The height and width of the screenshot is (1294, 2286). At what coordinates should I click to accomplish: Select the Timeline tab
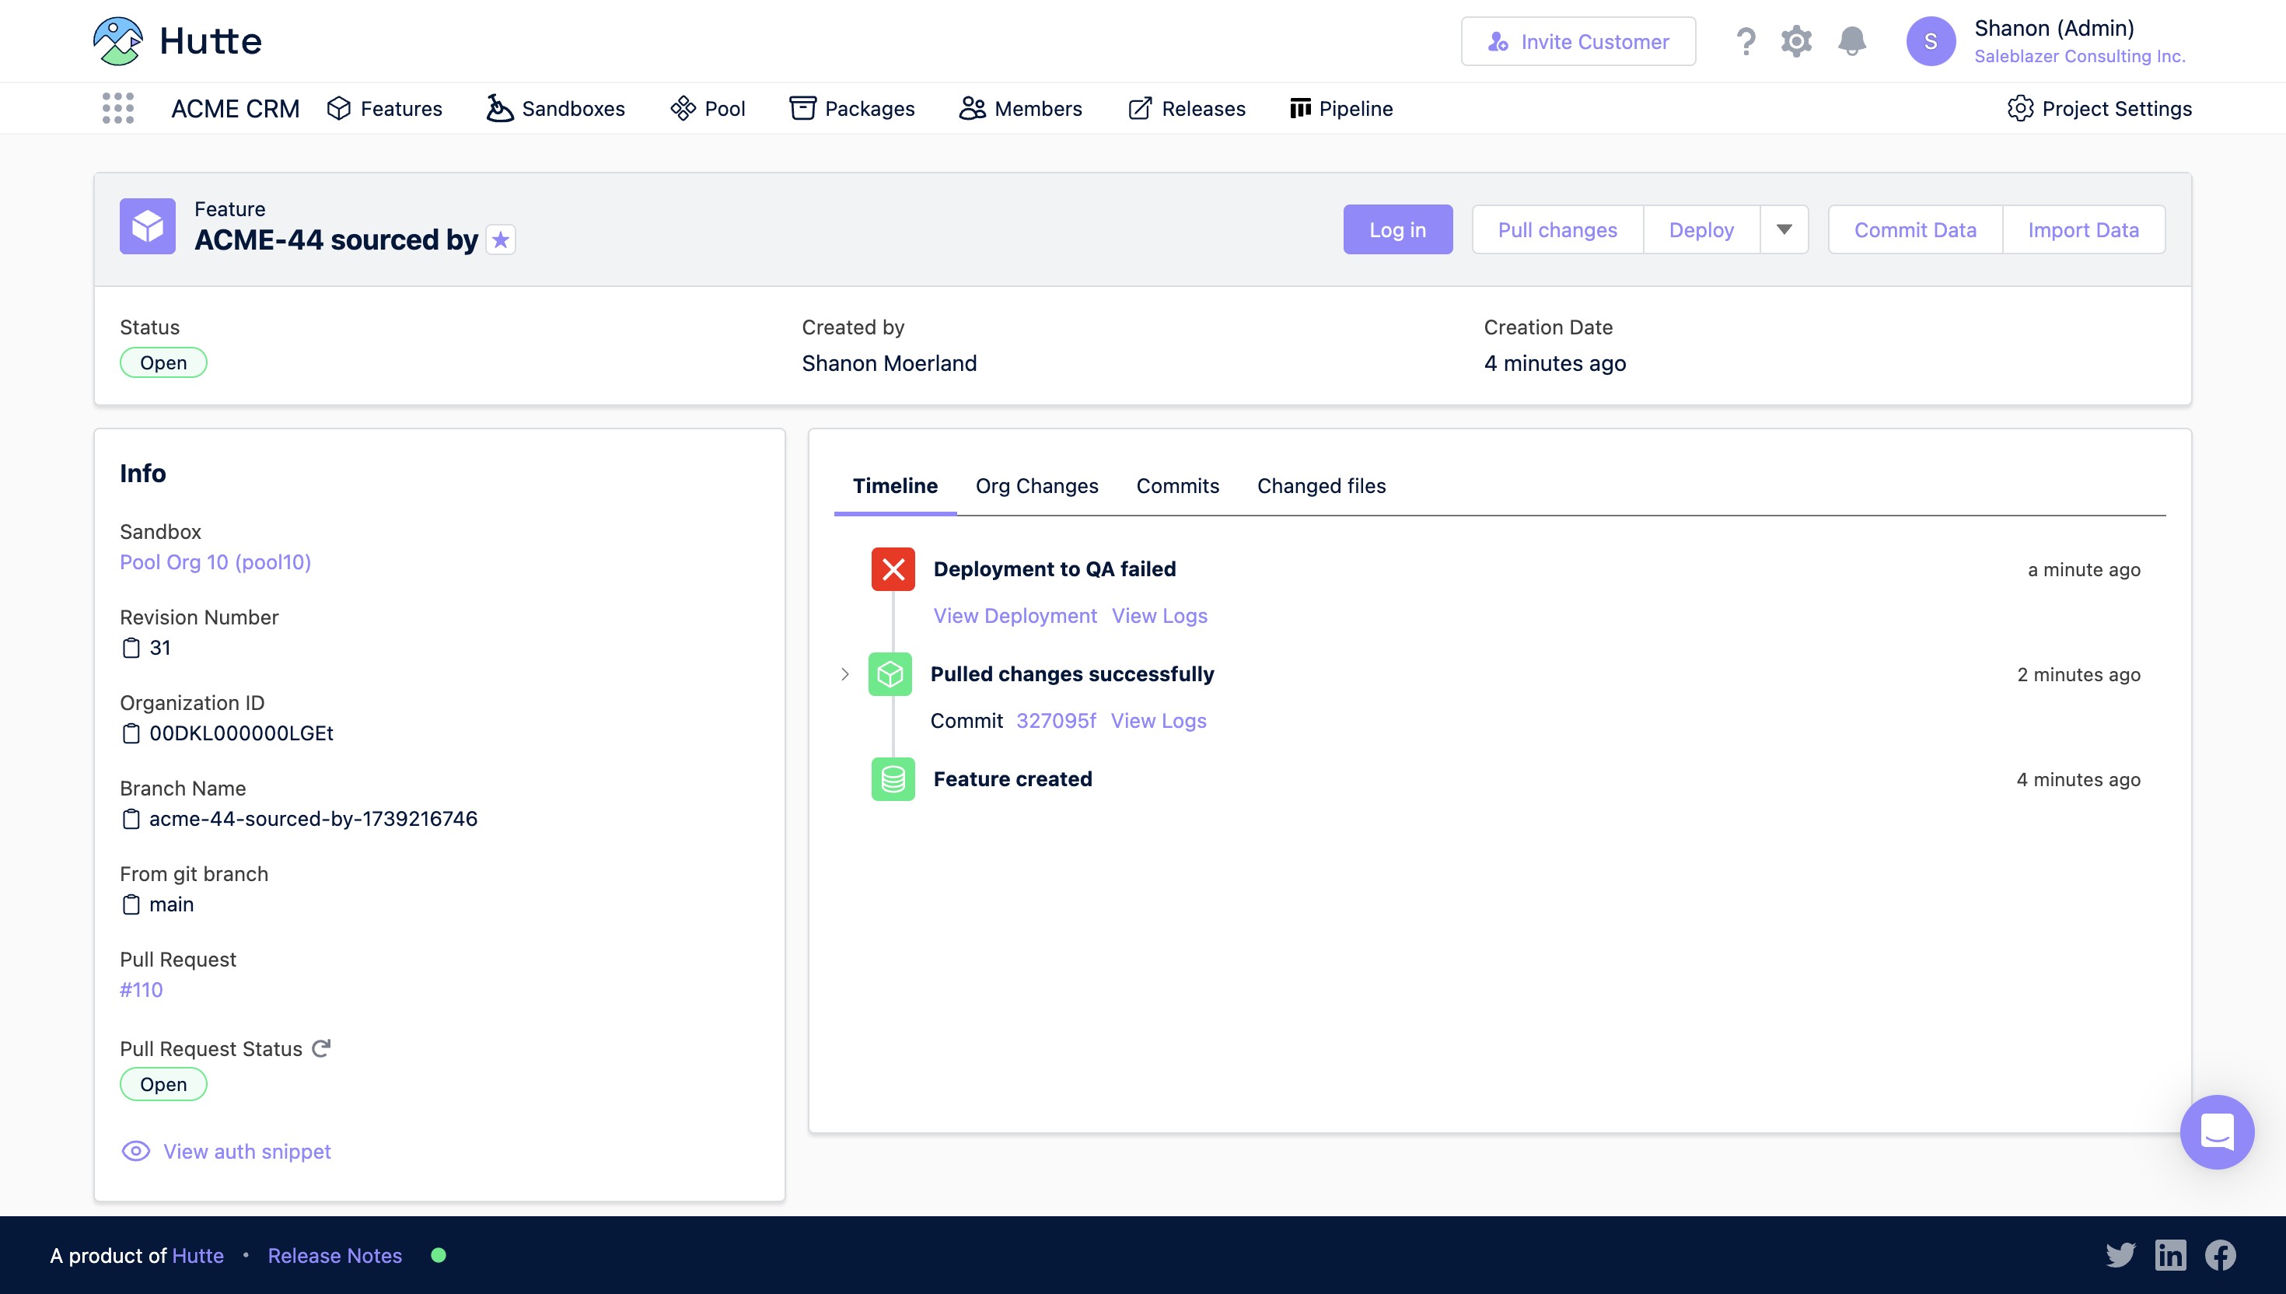[x=896, y=486]
